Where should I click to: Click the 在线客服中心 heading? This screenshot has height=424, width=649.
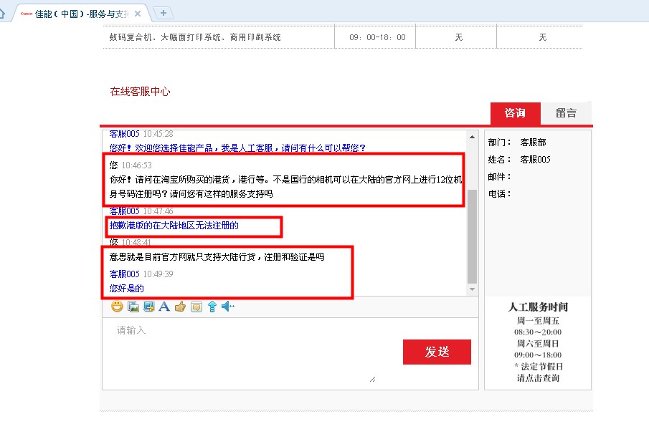point(140,92)
